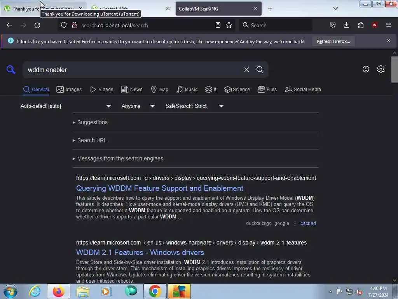Close the uTorrent Web tab

(x=168, y=9)
